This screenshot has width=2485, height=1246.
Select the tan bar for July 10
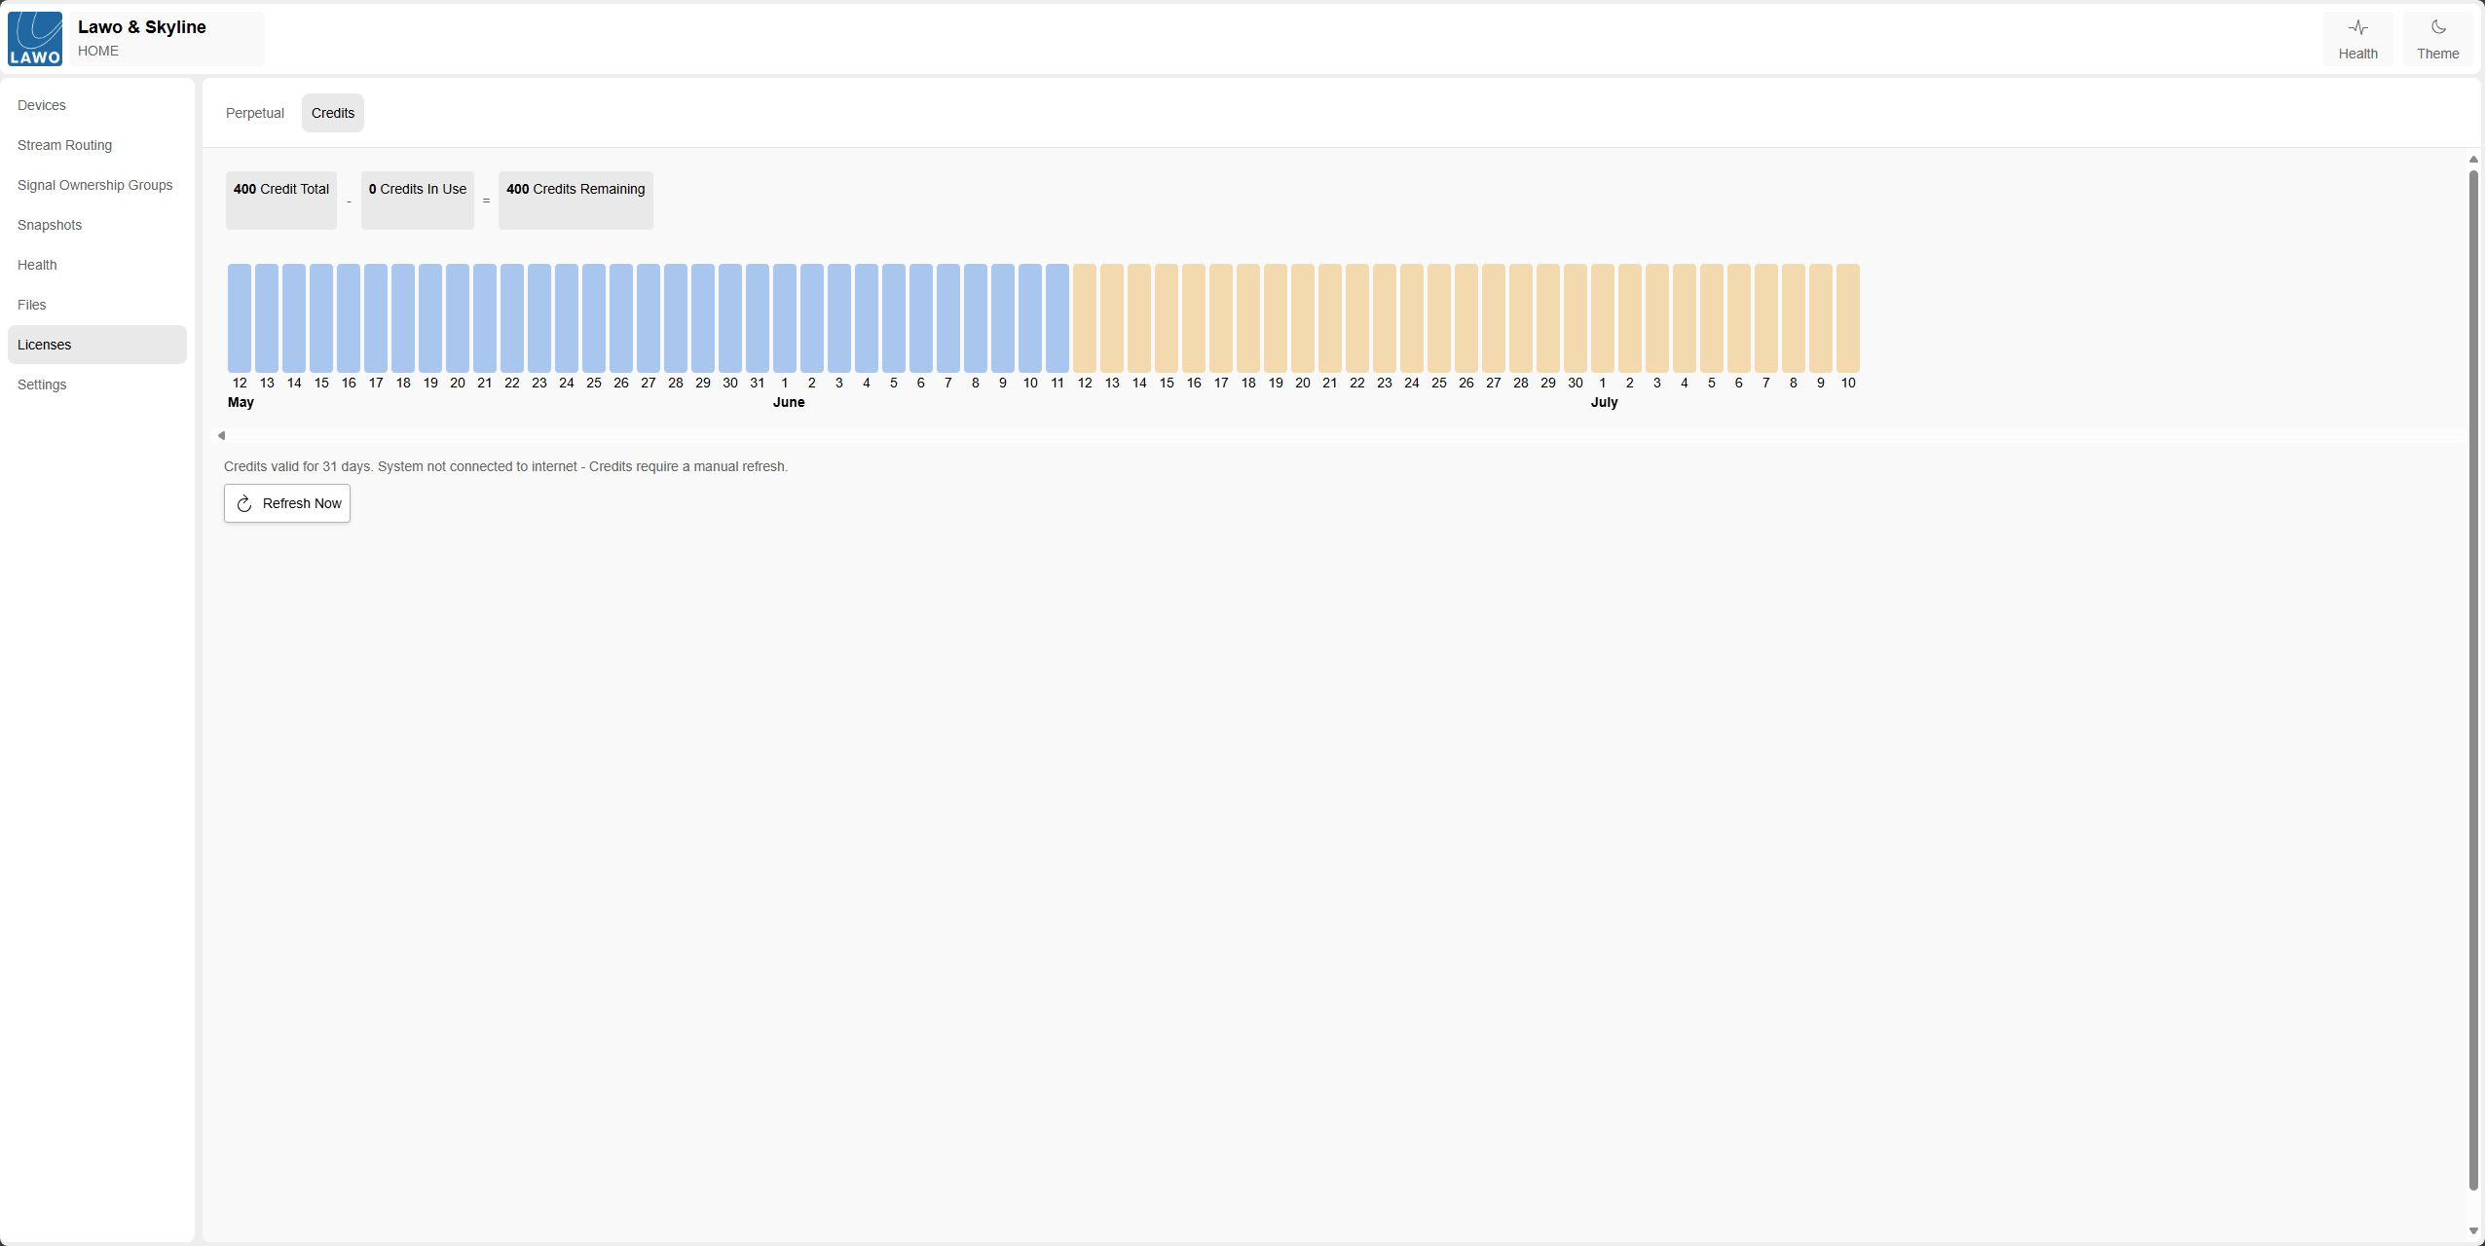tap(1848, 318)
